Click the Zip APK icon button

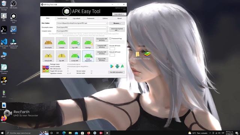[x=61, y=56]
